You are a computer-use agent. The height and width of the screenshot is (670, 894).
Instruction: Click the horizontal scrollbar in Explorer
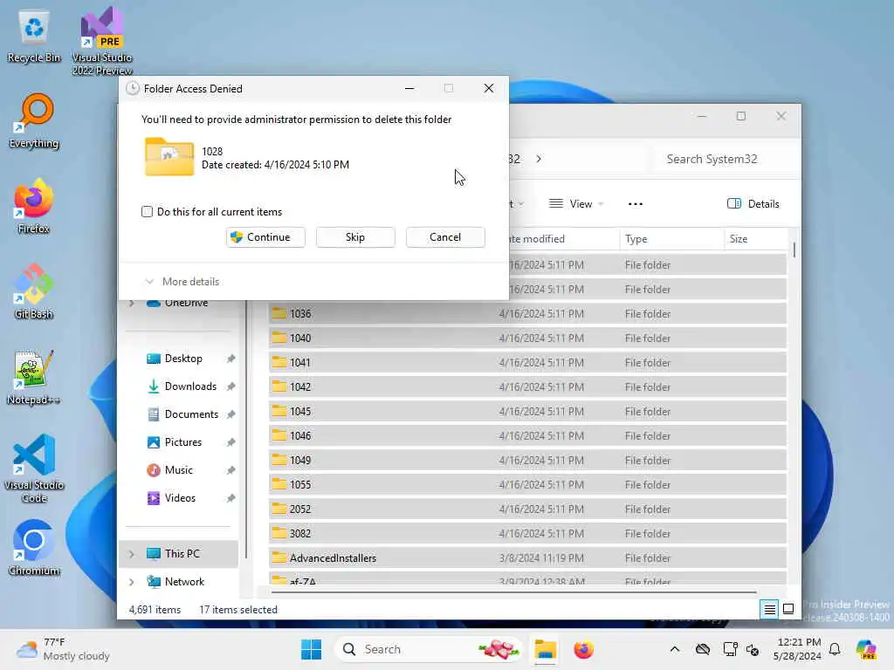pyautogui.click(x=513, y=592)
